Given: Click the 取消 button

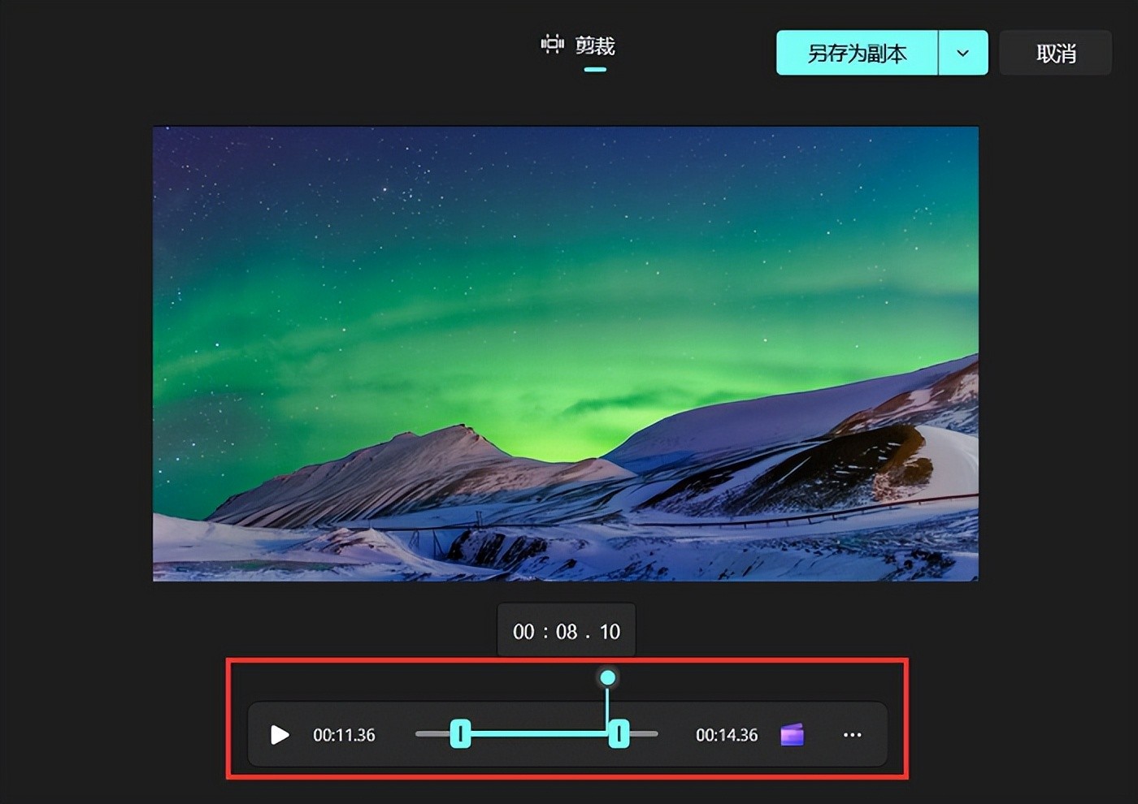Looking at the screenshot, I should tap(1055, 54).
